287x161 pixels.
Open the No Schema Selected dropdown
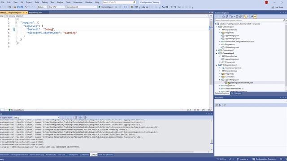pos(106,16)
